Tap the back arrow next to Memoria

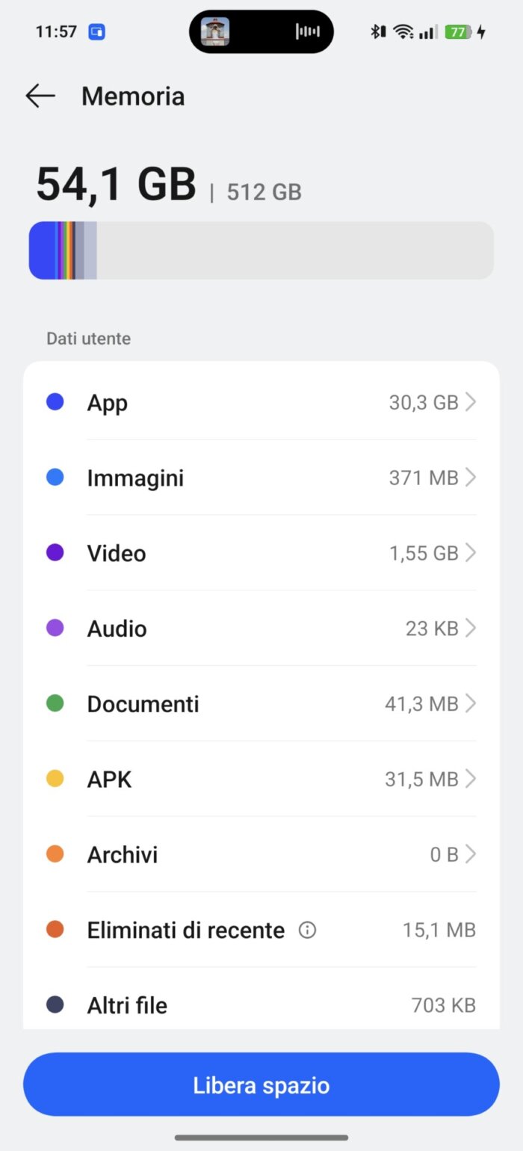point(40,96)
